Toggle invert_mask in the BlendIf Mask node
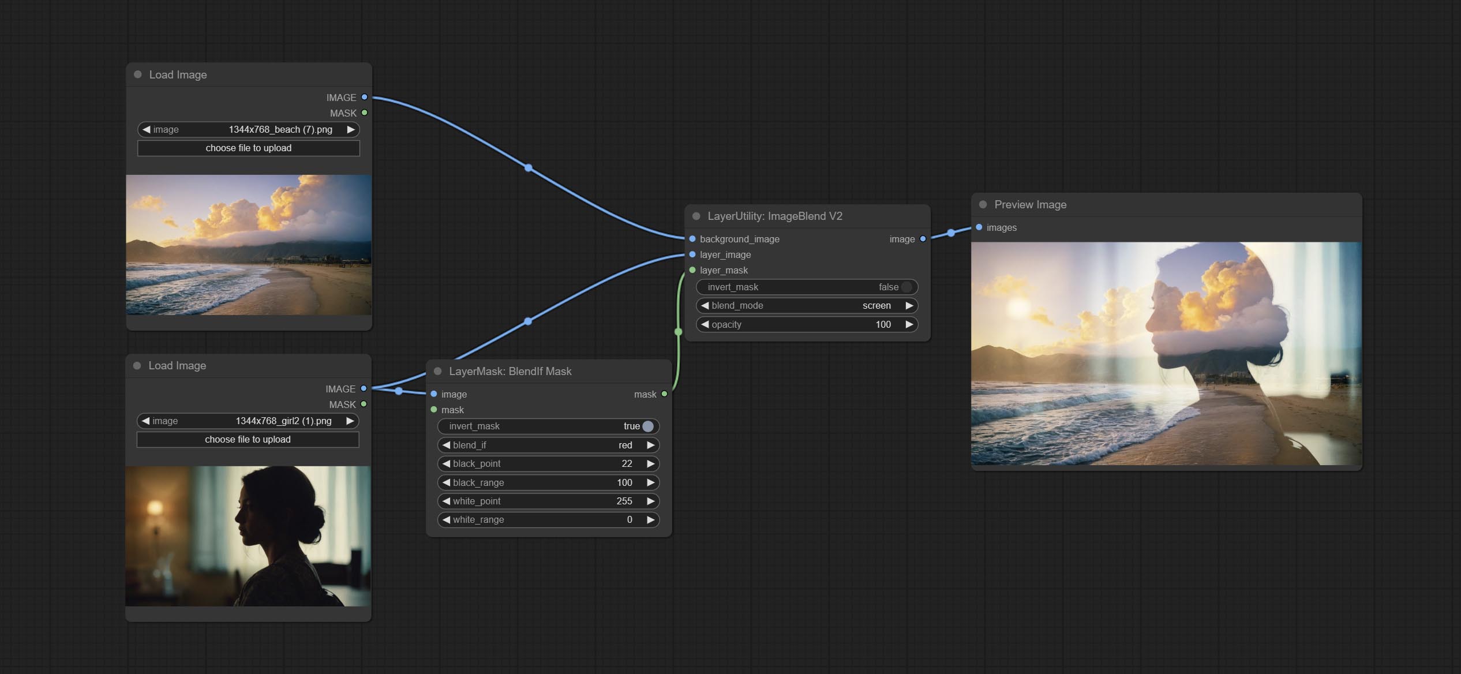The height and width of the screenshot is (674, 1461). [548, 426]
